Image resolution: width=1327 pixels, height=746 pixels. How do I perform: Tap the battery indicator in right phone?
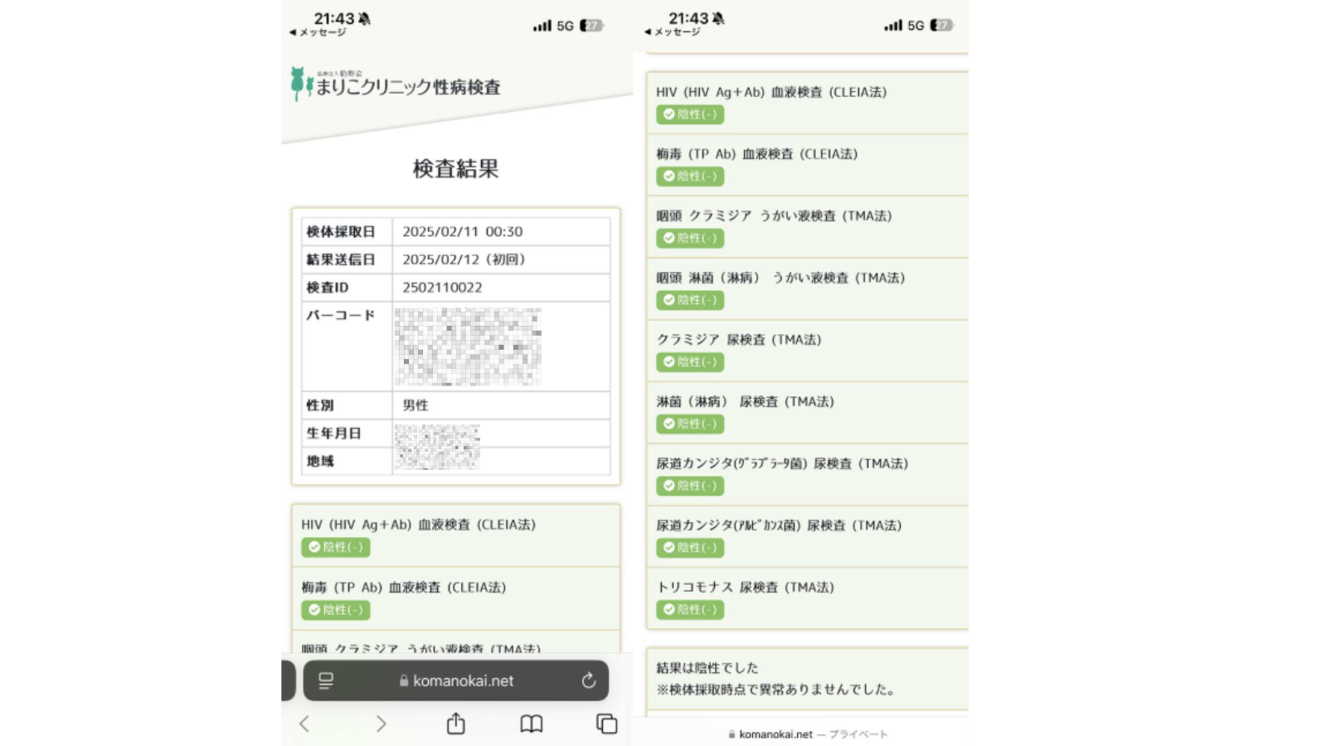point(942,26)
